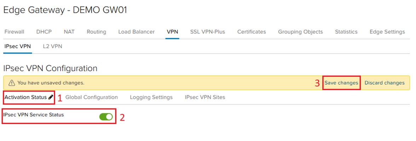Image resolution: width=416 pixels, height=141 pixels.
Task: Click the warning icon in unsaved changes banner
Action: [12, 83]
